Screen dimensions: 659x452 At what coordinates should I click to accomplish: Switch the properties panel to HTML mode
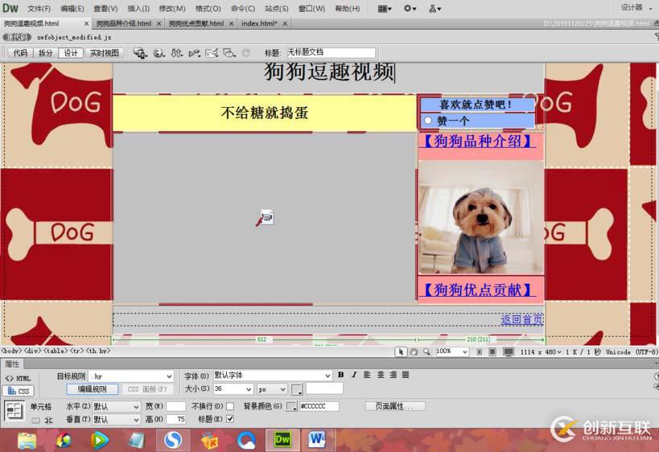pyautogui.click(x=18, y=378)
